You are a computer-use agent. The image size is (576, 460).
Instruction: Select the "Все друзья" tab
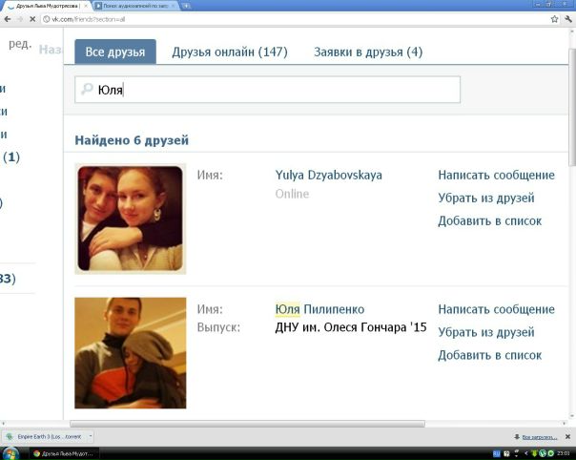coord(115,52)
